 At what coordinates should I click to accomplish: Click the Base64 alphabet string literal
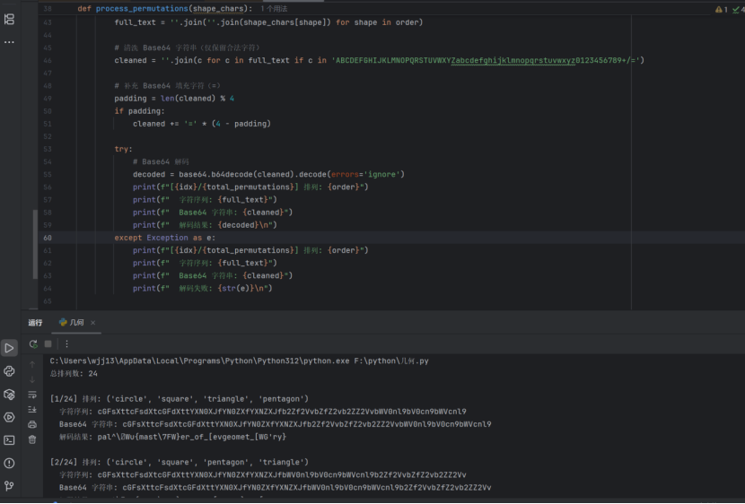point(486,60)
